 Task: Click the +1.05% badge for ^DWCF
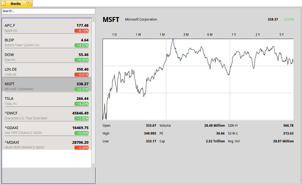pos(82,118)
